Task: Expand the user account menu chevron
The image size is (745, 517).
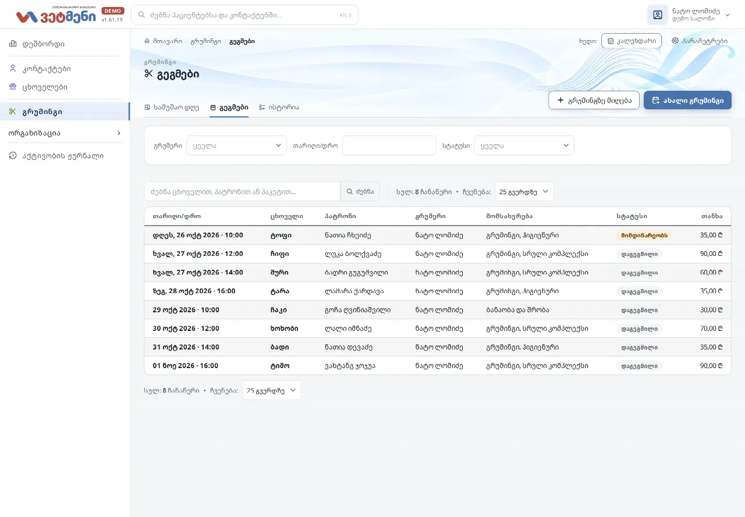Action: (x=728, y=15)
